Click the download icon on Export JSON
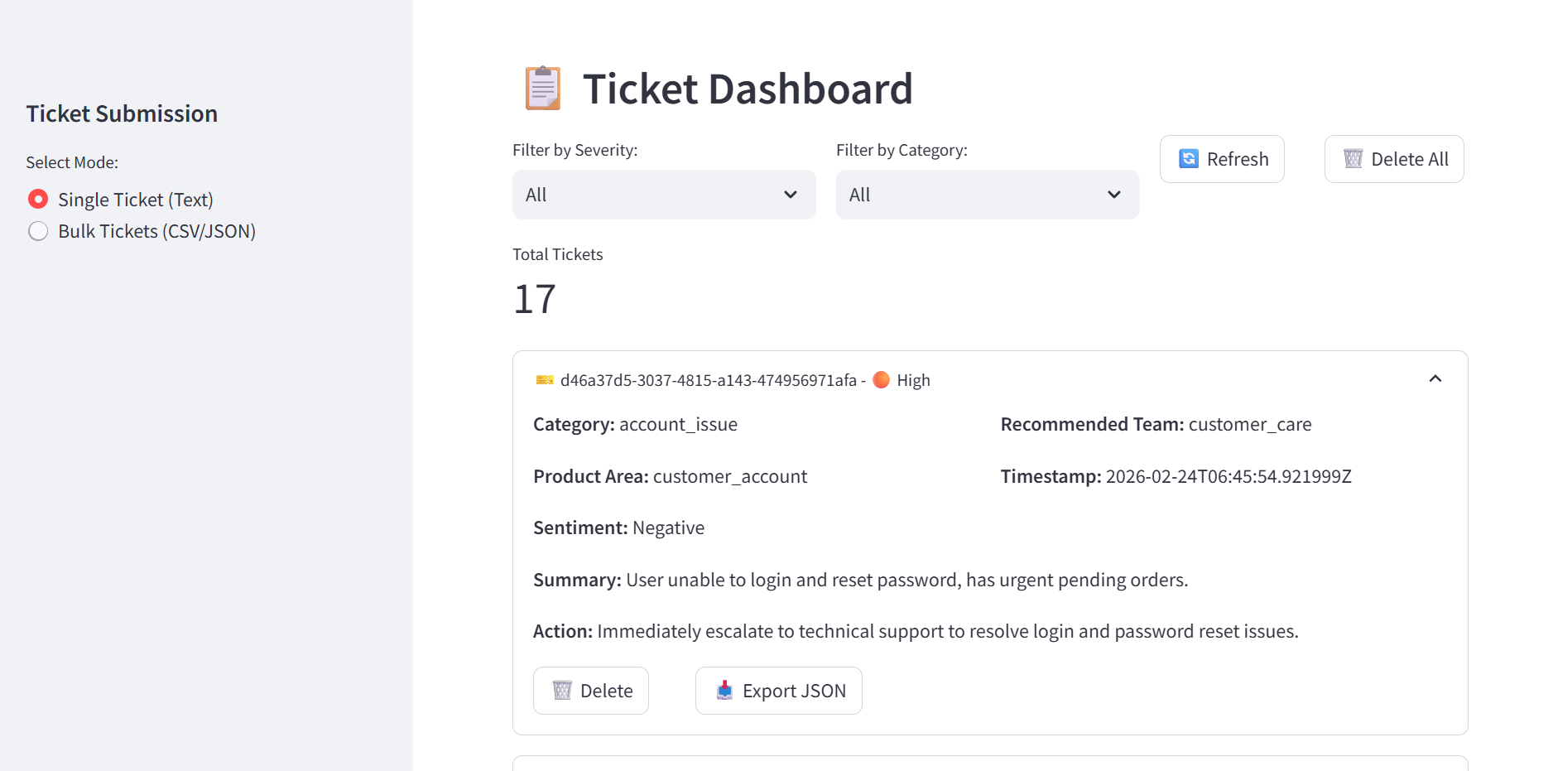The width and height of the screenshot is (1553, 771). 724,691
